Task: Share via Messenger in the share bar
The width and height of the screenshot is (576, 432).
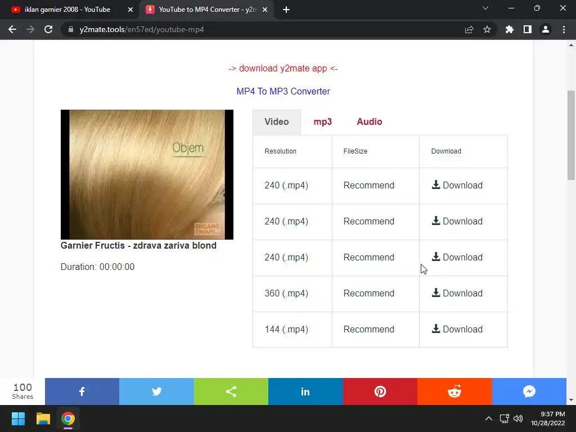Action: [529, 391]
